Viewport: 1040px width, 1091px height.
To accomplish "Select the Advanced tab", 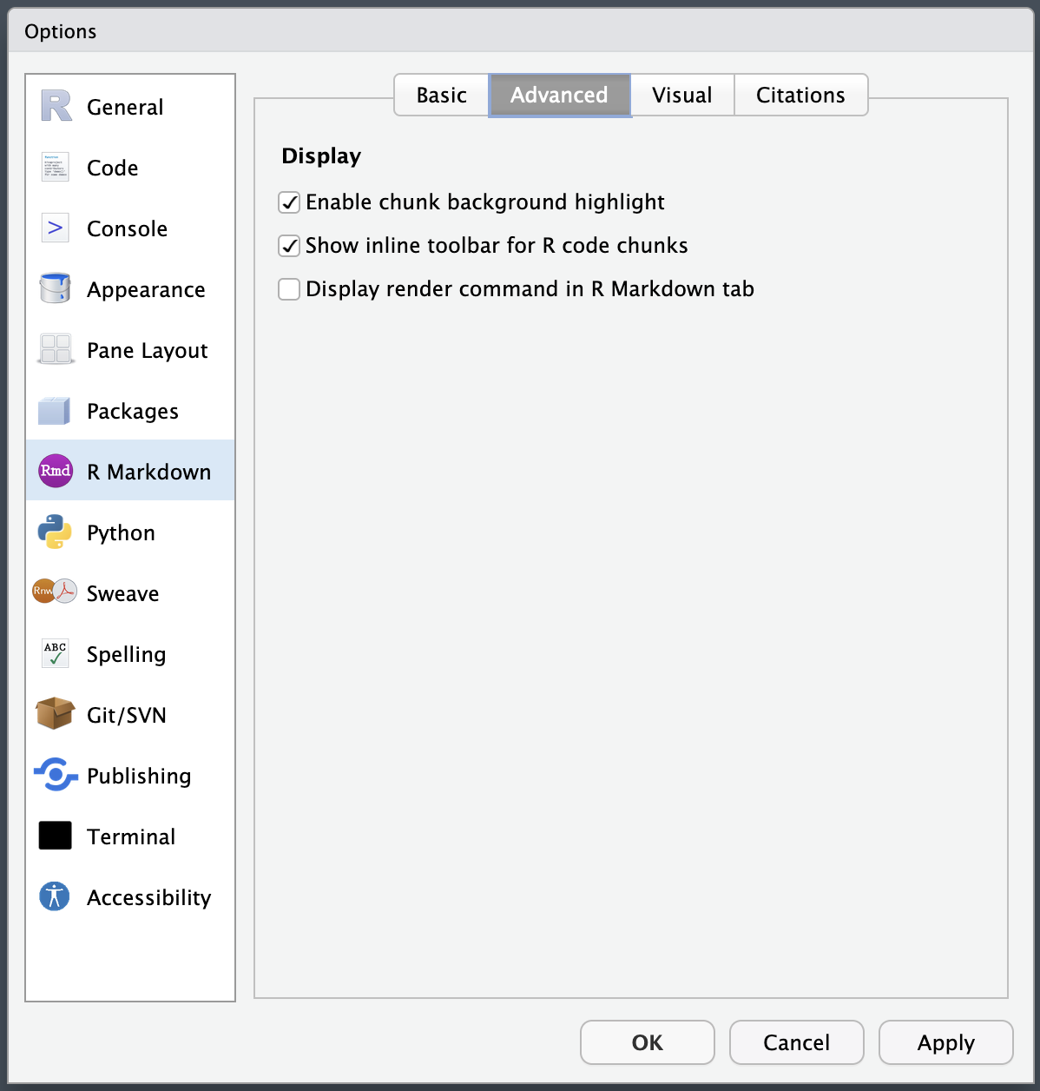I will [560, 95].
